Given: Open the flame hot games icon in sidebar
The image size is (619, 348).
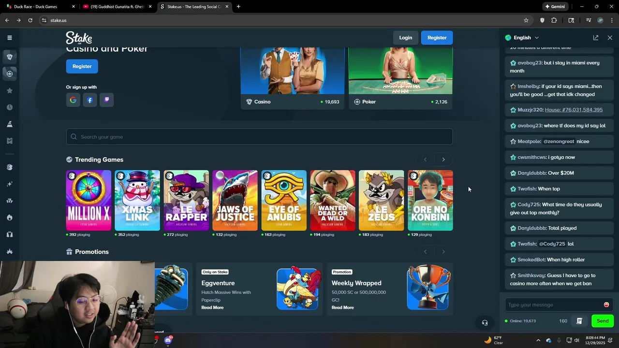Looking at the screenshot, I should [x=9, y=217].
